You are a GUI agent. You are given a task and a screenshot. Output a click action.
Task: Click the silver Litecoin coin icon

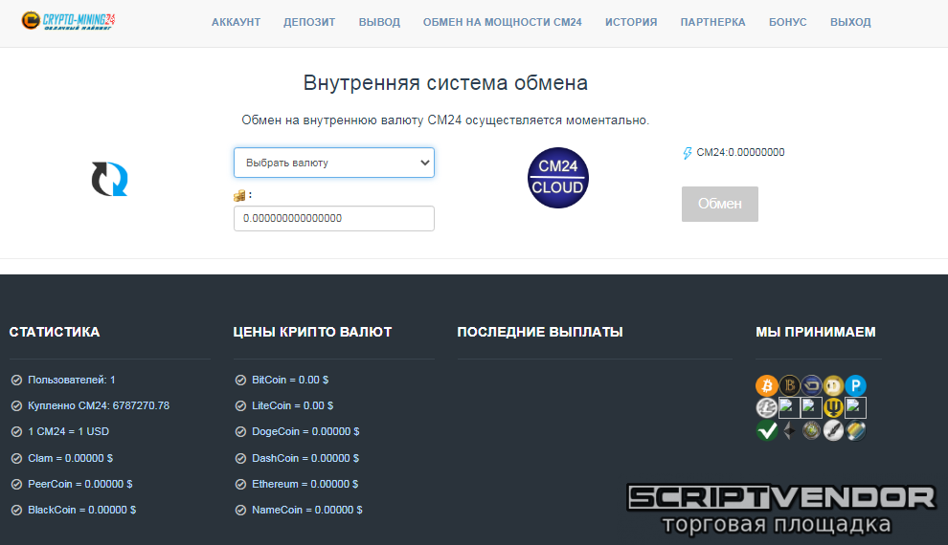[766, 408]
